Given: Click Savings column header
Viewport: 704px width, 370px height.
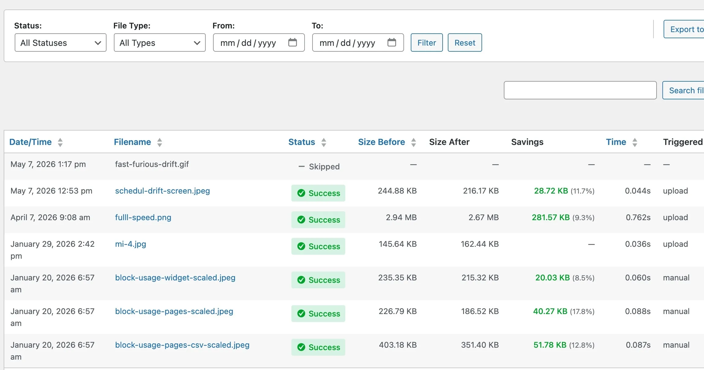Looking at the screenshot, I should (x=527, y=142).
